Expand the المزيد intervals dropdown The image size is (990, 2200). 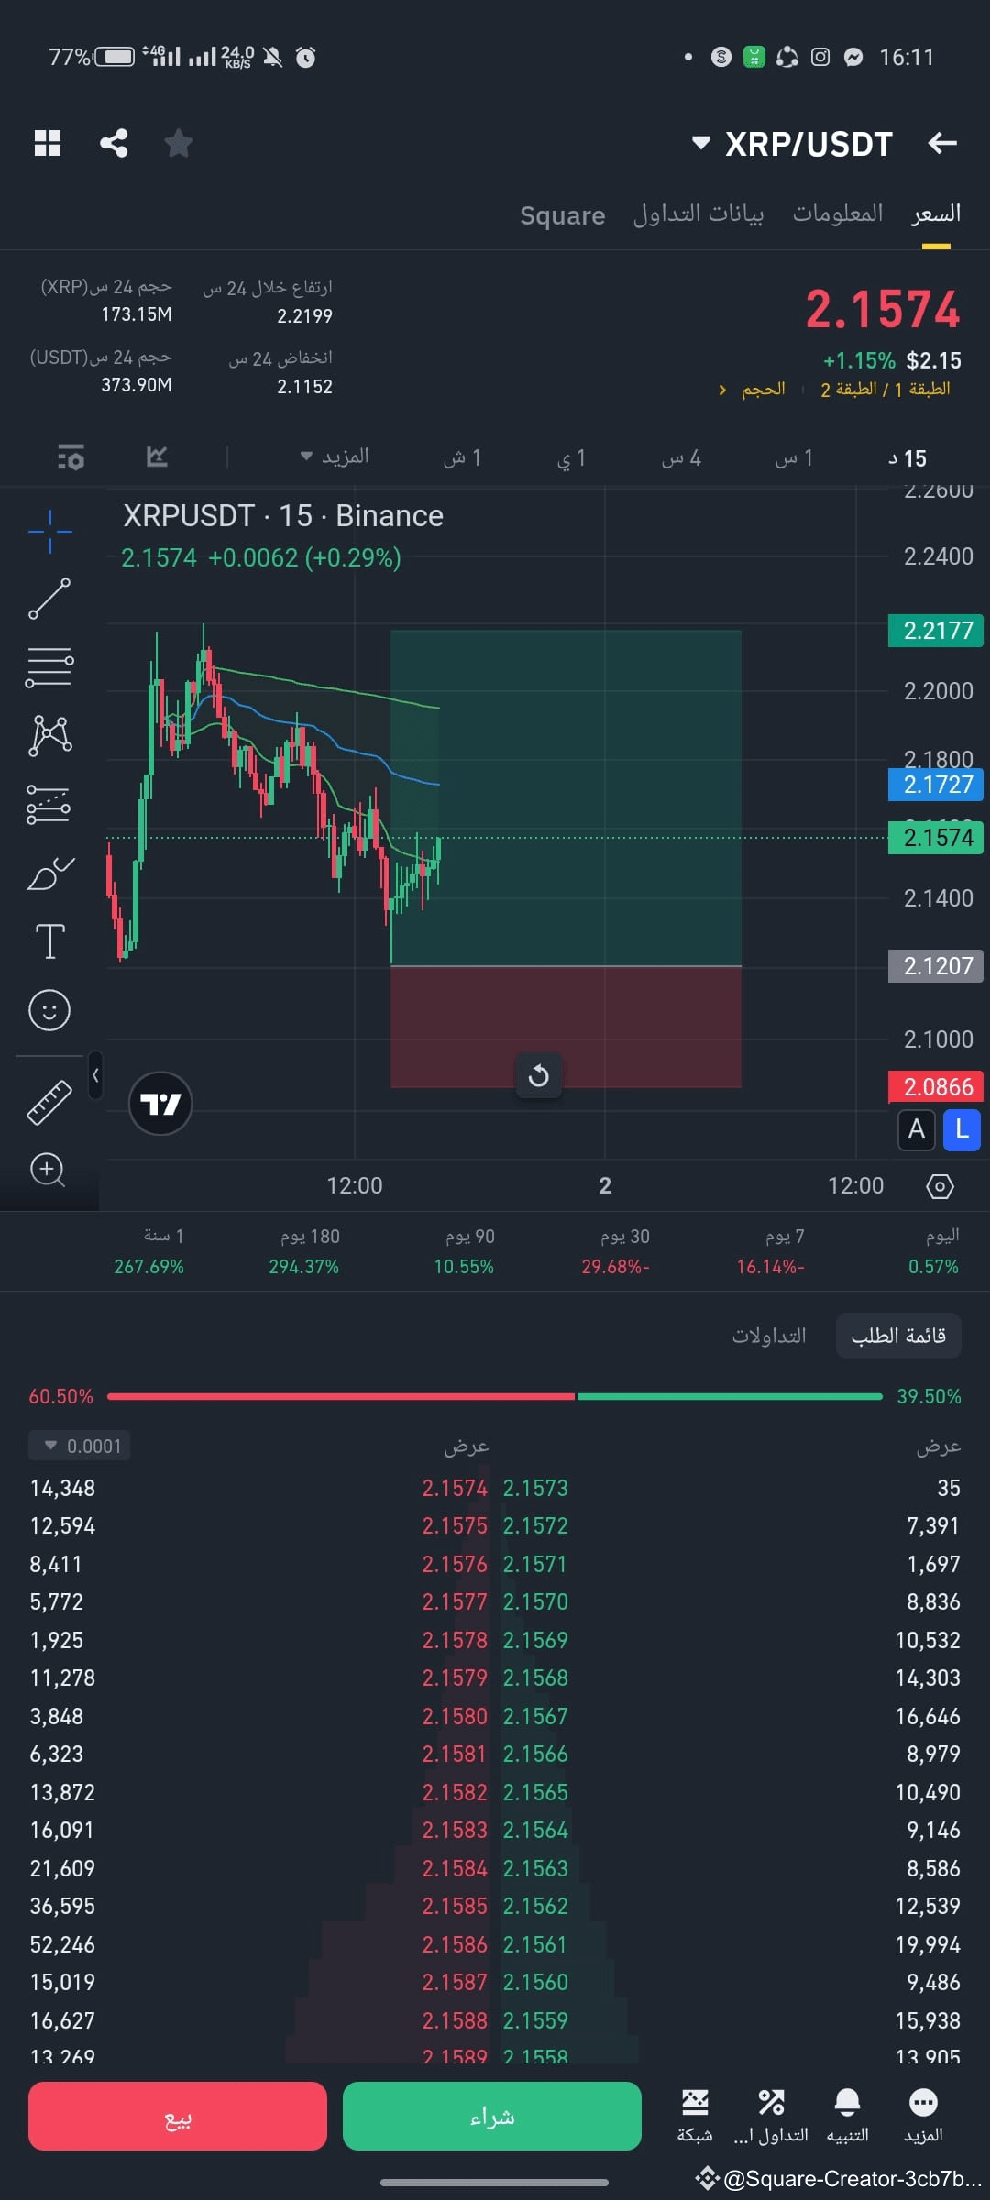click(x=335, y=456)
